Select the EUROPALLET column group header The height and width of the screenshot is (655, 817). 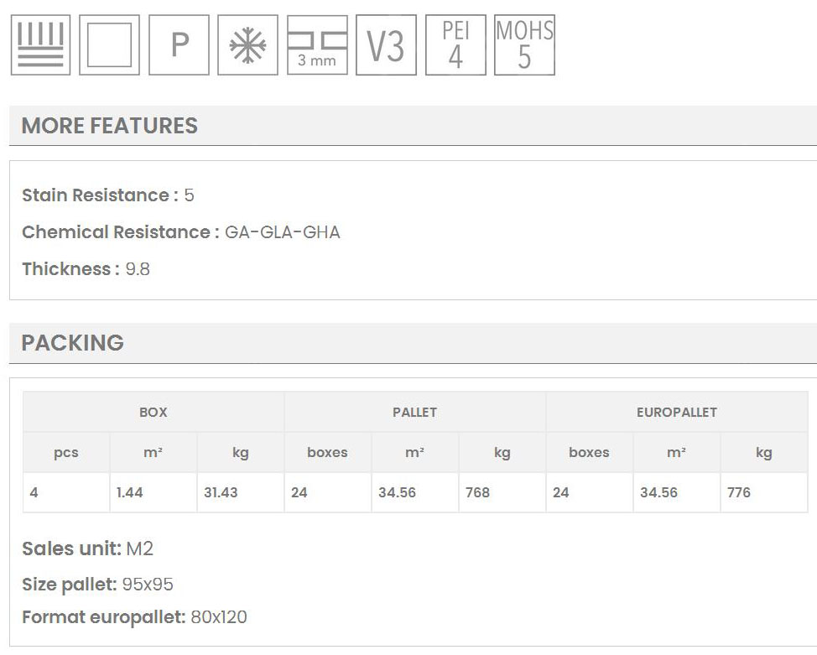tap(676, 412)
